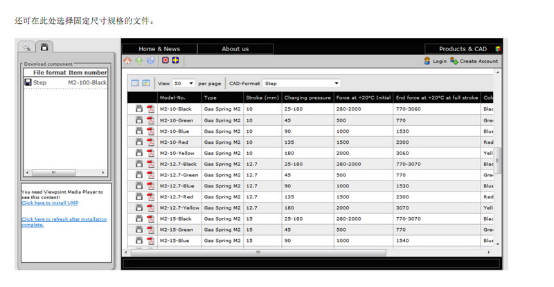Open PDF datasheet for M2-12.7-Yellow

point(151,208)
